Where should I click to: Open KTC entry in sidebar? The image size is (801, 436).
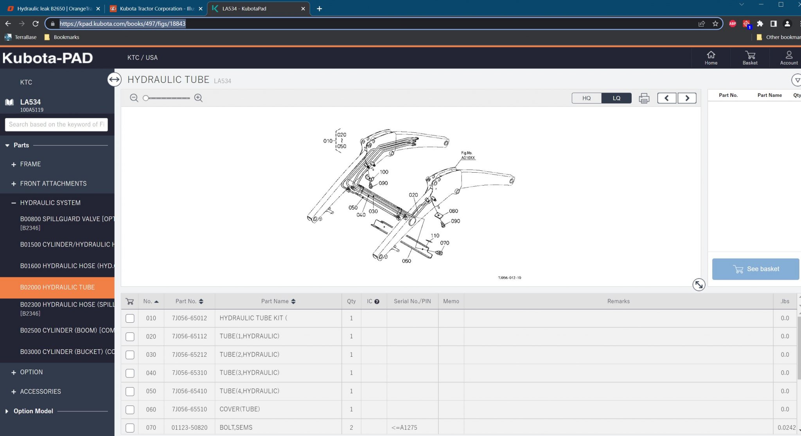pyautogui.click(x=26, y=82)
